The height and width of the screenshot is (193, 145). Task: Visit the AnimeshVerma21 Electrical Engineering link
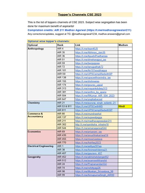pyautogui.click(x=91, y=150)
